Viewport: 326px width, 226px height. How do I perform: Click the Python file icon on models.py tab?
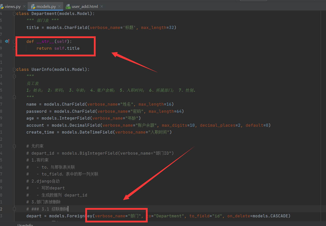(33, 7)
